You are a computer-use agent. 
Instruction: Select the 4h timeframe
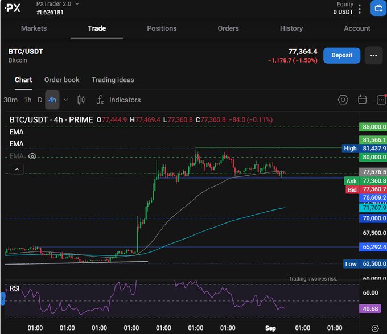pyautogui.click(x=52, y=100)
